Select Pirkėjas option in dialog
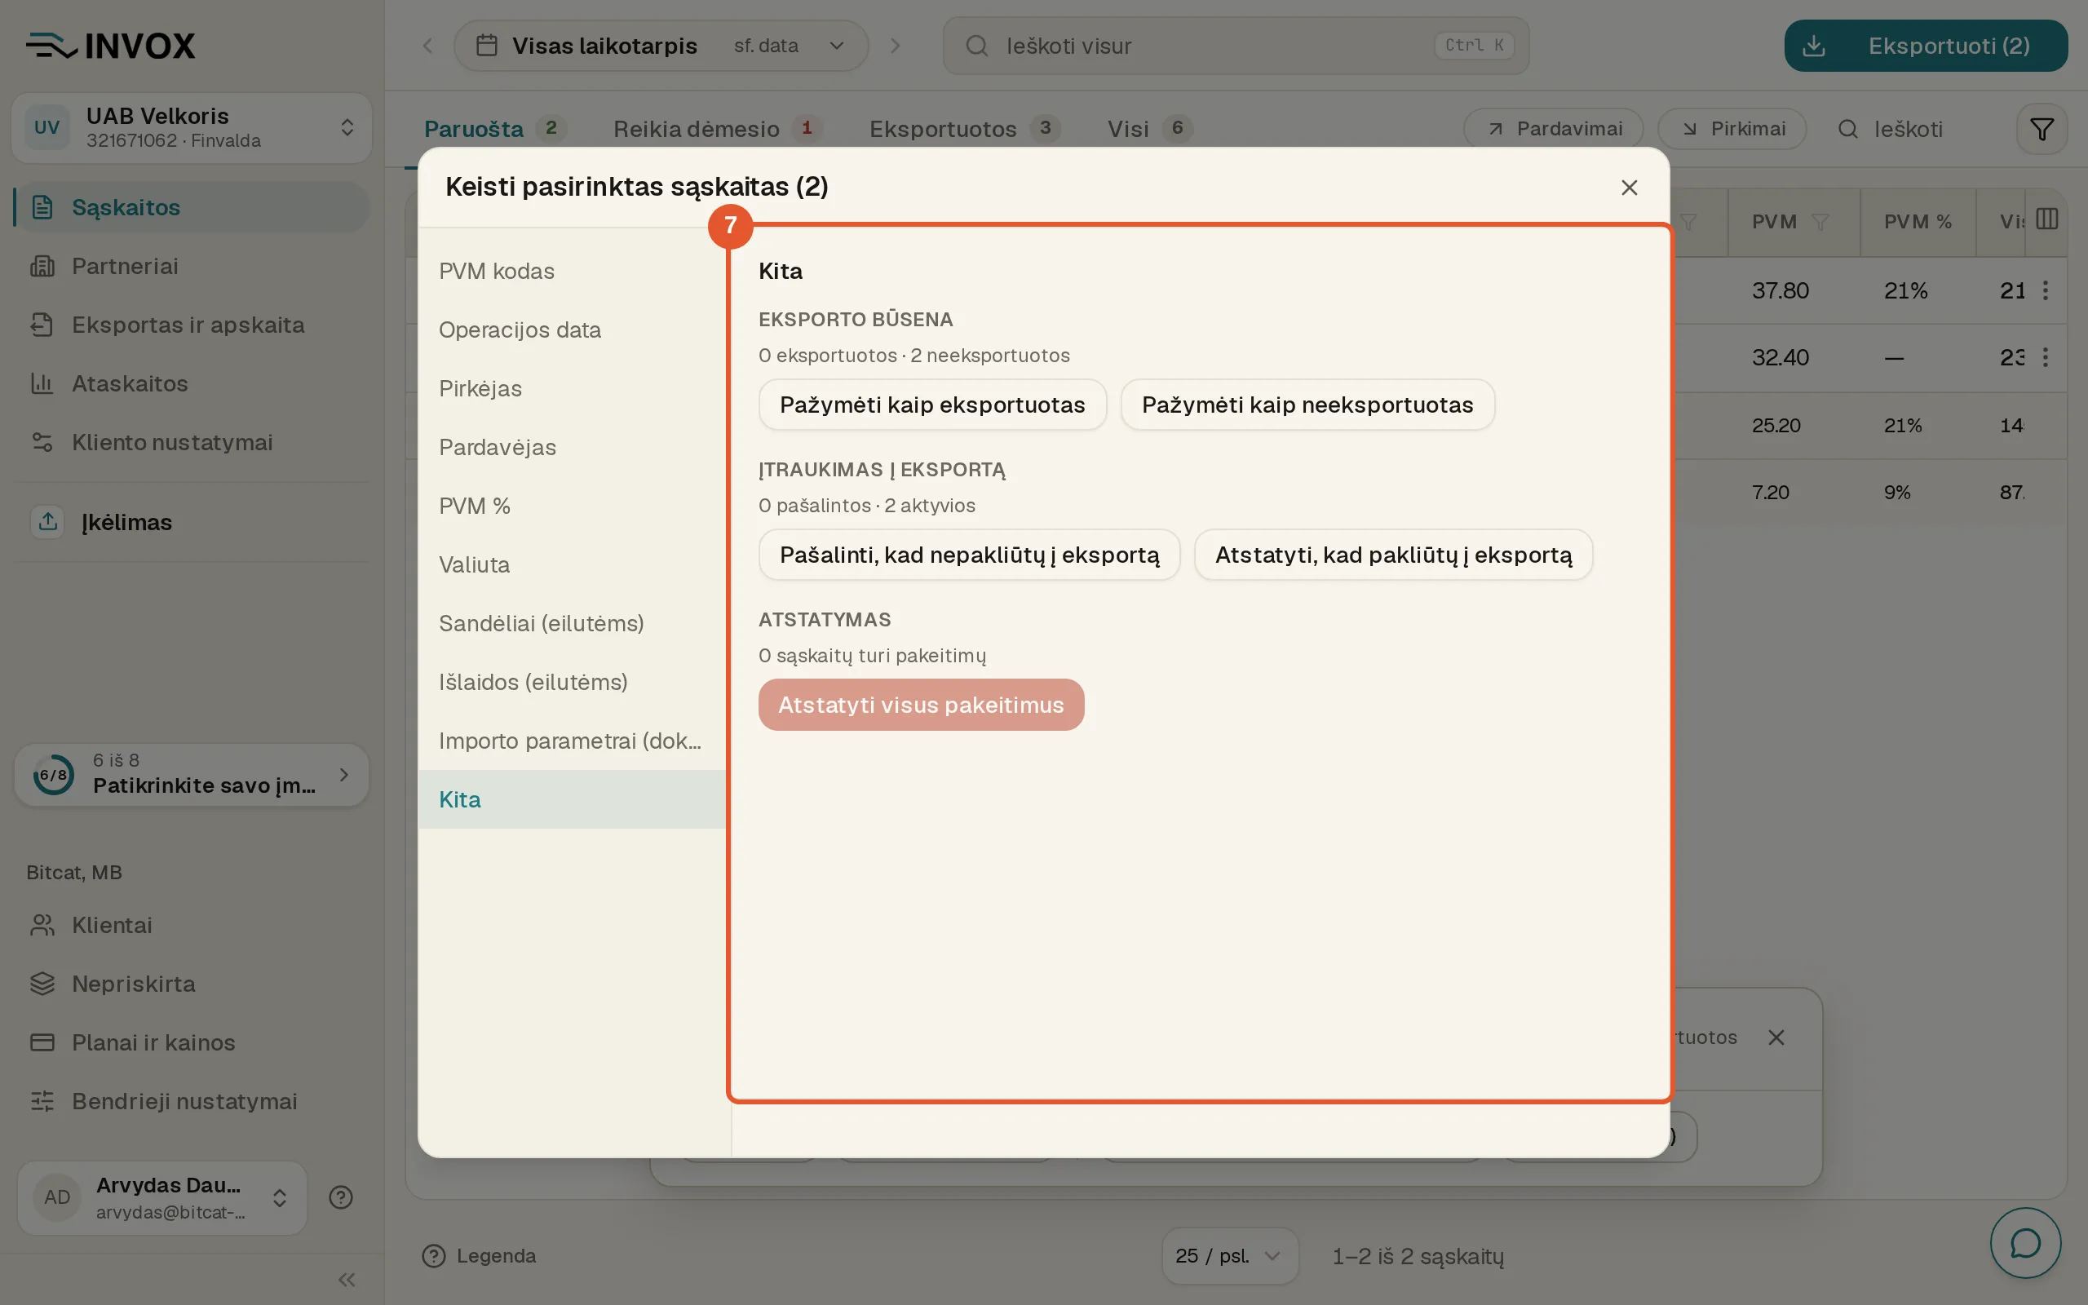Screen dimensions: 2088x1305 (572, 388)
